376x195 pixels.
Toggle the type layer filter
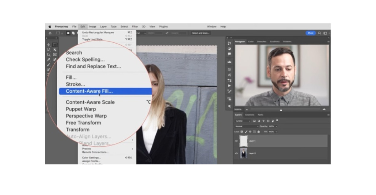(x=264, y=121)
